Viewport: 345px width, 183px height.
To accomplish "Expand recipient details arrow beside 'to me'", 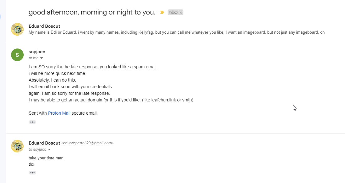I will click(42, 58).
